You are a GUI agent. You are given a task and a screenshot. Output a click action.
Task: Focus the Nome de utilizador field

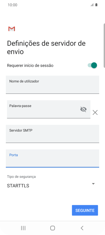point(52,85)
